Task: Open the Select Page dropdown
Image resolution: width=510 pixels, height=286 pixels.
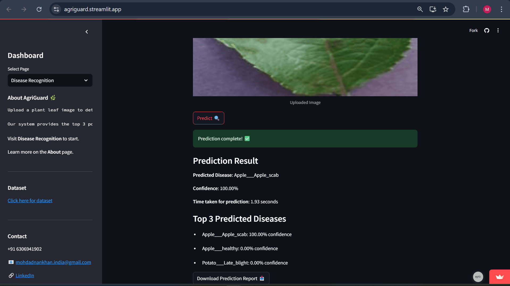Action: [50, 80]
